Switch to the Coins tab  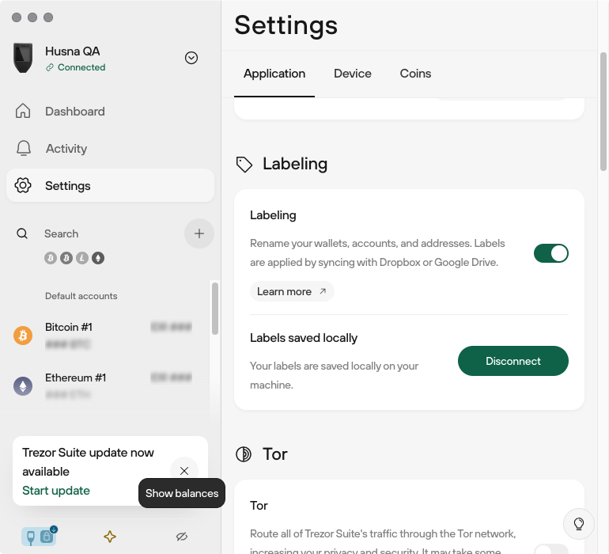tap(415, 74)
